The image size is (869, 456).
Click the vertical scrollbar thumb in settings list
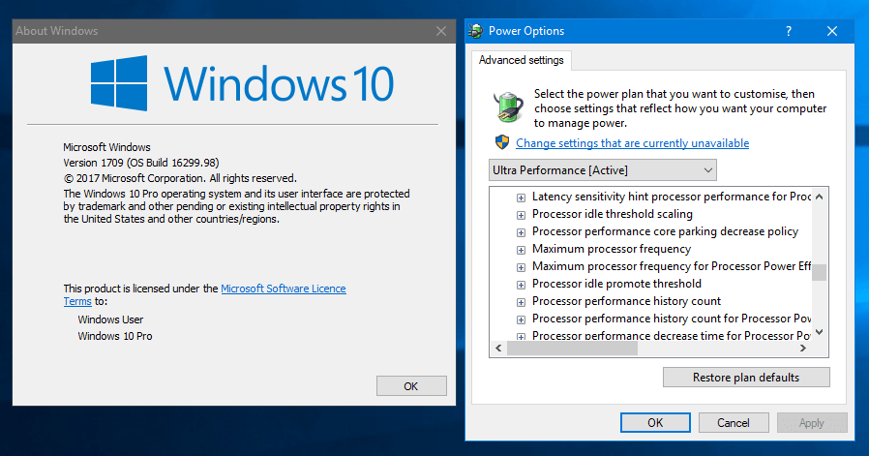819,272
